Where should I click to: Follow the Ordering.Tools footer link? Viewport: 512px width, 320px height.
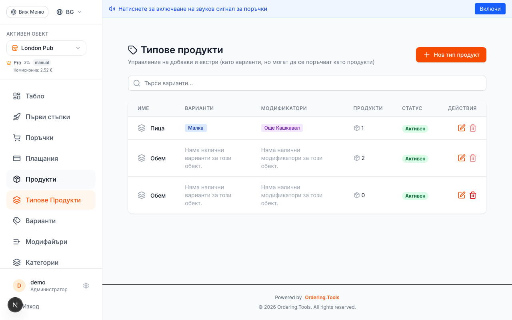coord(322,298)
